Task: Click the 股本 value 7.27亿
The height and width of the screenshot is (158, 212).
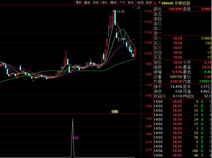Action: pos(206,87)
